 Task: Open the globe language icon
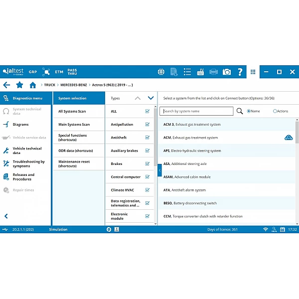[x=161, y=72]
